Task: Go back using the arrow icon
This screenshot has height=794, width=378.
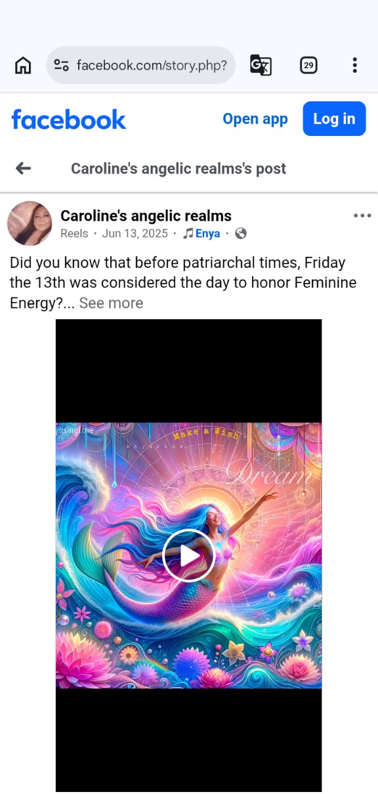Action: (x=24, y=169)
